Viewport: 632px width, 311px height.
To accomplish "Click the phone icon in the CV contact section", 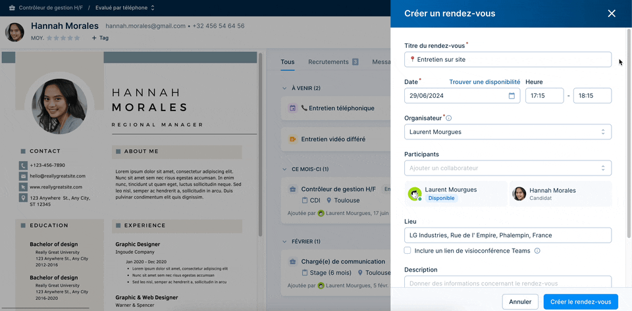I will (23, 165).
